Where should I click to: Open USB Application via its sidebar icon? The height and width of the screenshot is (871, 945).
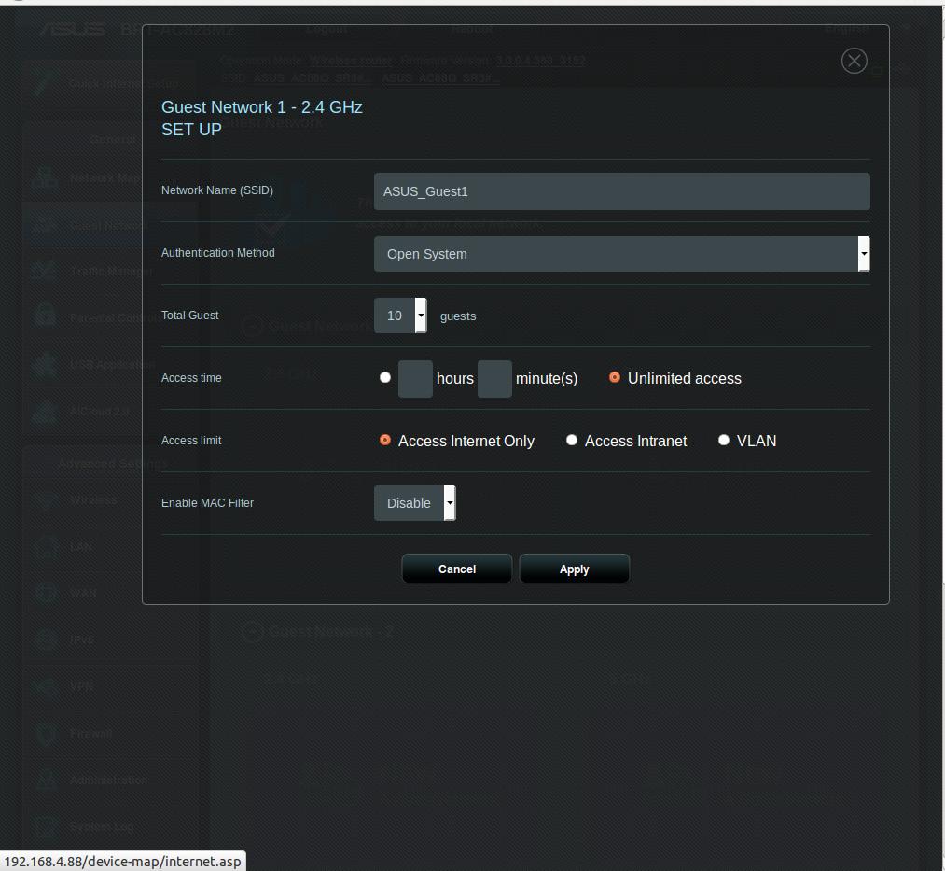pyautogui.click(x=45, y=364)
